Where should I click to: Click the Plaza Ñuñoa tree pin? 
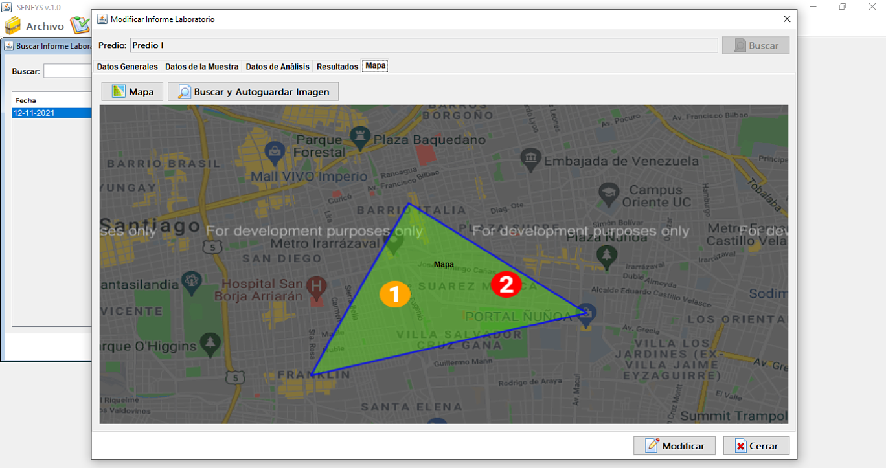pos(606,257)
